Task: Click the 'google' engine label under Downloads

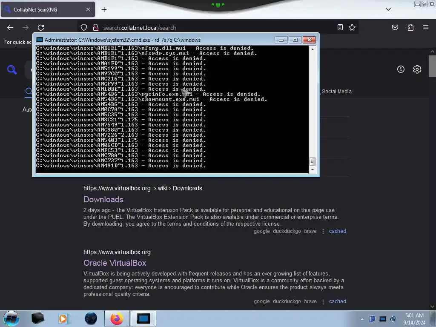Action: 262,231
